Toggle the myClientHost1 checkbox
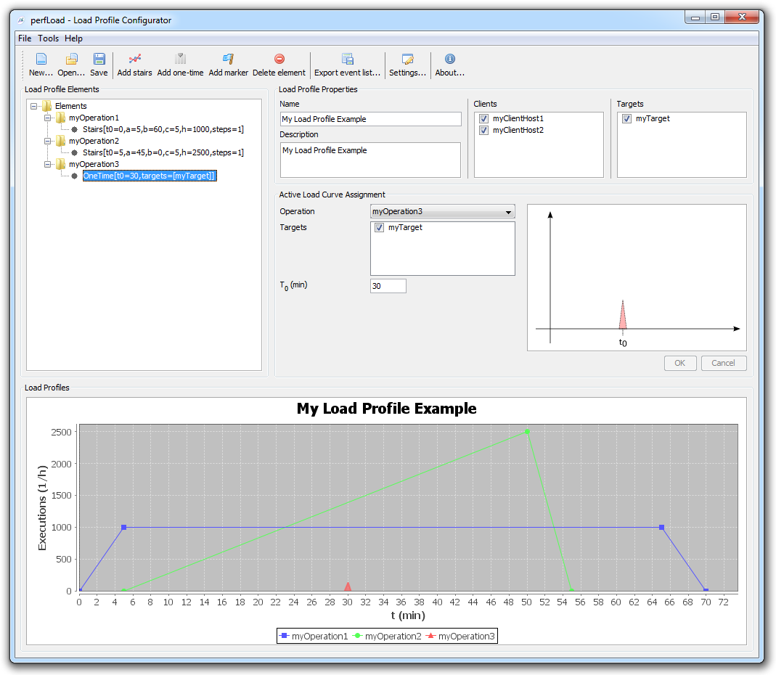Viewport: 776px width, 675px height. (x=484, y=119)
